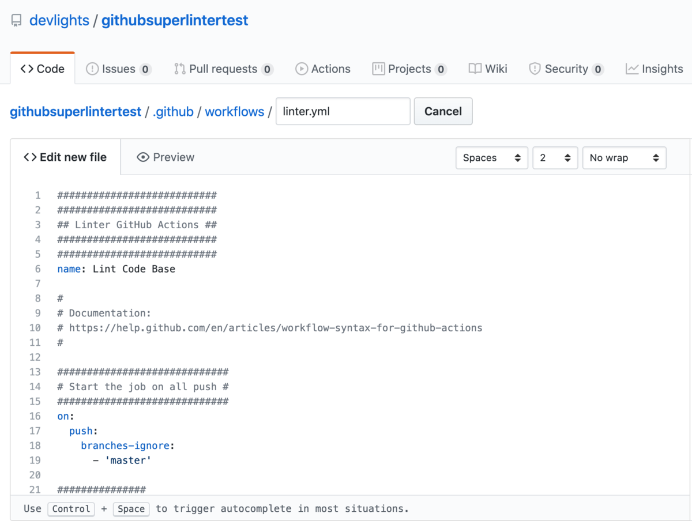Navigate to the workflows breadcrumb folder

(235, 111)
